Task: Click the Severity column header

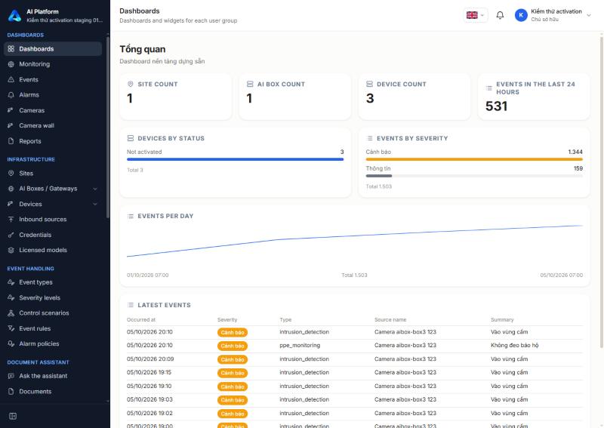Action: click(x=227, y=320)
